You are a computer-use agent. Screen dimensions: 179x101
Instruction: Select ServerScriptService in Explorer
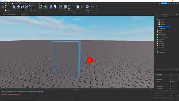tap(163, 38)
